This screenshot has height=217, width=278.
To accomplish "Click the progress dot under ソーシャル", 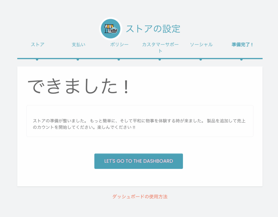I will (201, 59).
